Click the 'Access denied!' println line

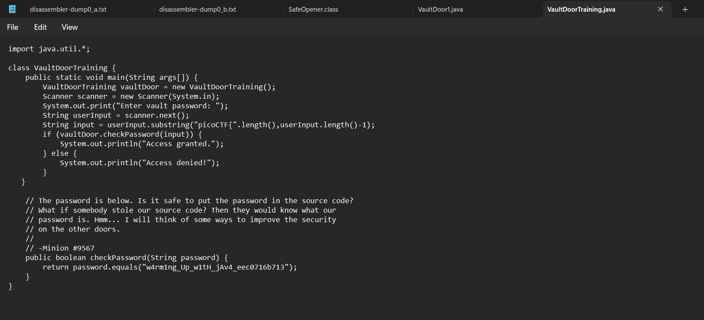click(x=139, y=163)
